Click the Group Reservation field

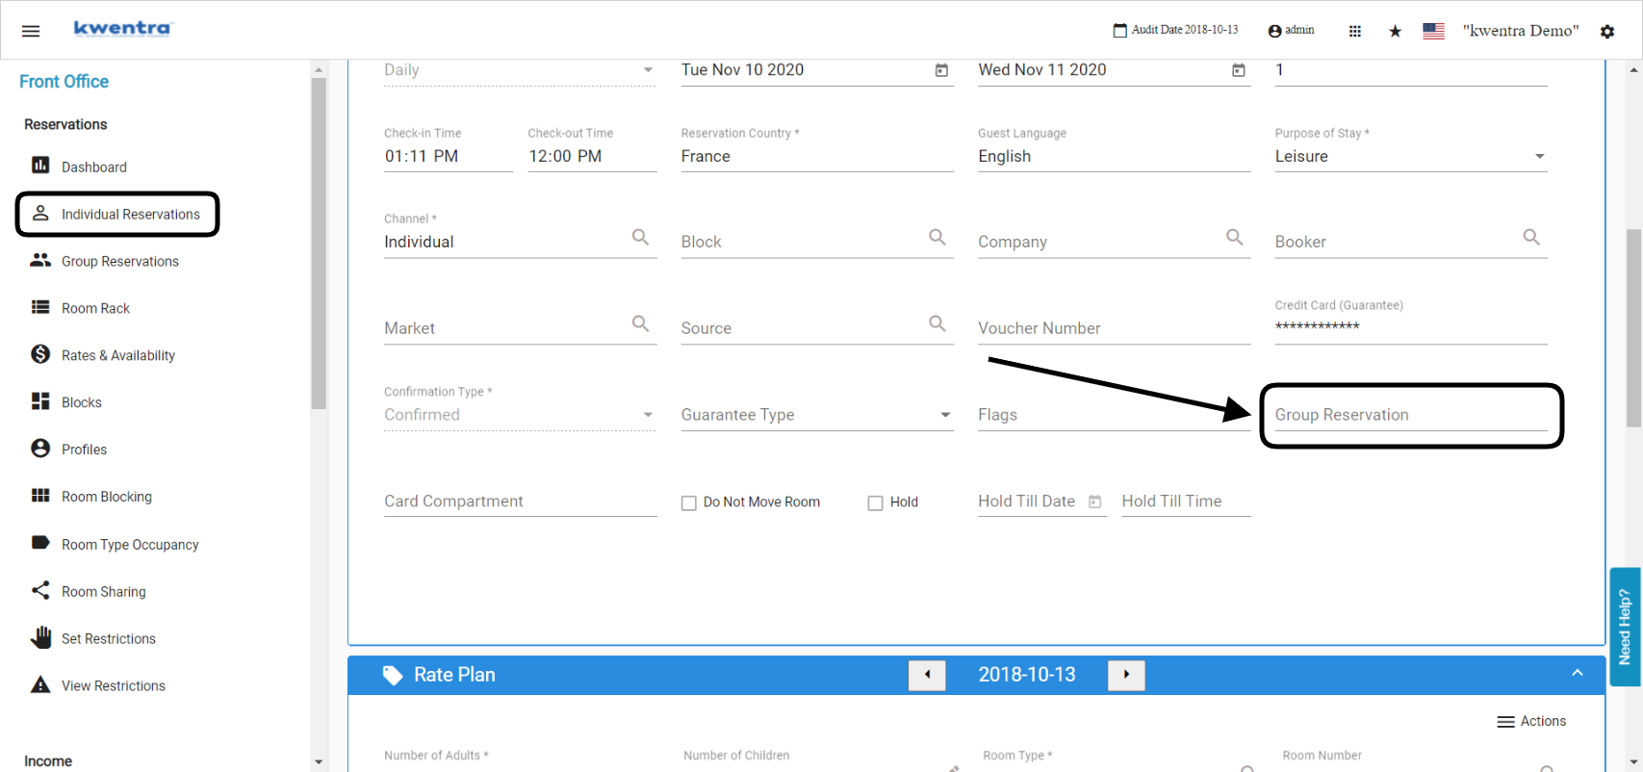tap(1411, 415)
